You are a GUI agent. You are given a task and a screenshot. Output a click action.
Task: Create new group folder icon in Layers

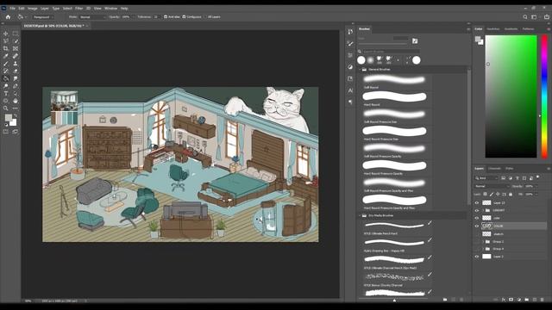pyautogui.click(x=527, y=300)
